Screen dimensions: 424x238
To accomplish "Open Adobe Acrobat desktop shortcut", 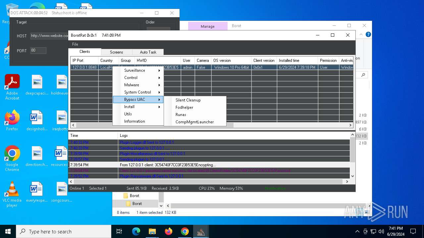I will pyautogui.click(x=12, y=87).
